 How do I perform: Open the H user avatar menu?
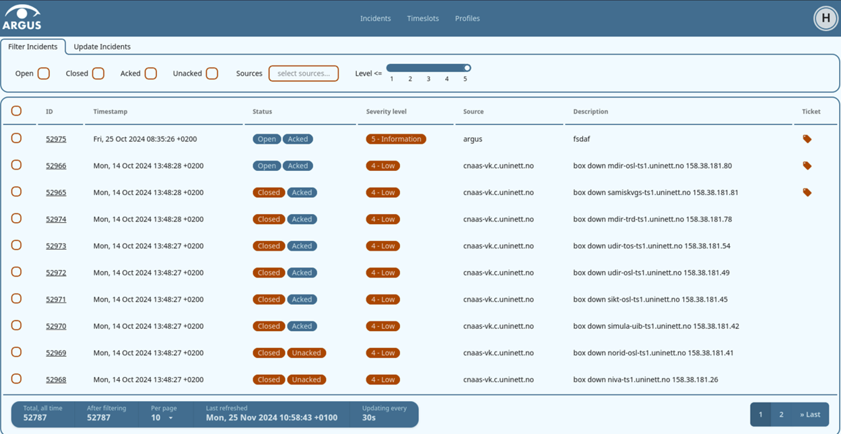tap(826, 18)
